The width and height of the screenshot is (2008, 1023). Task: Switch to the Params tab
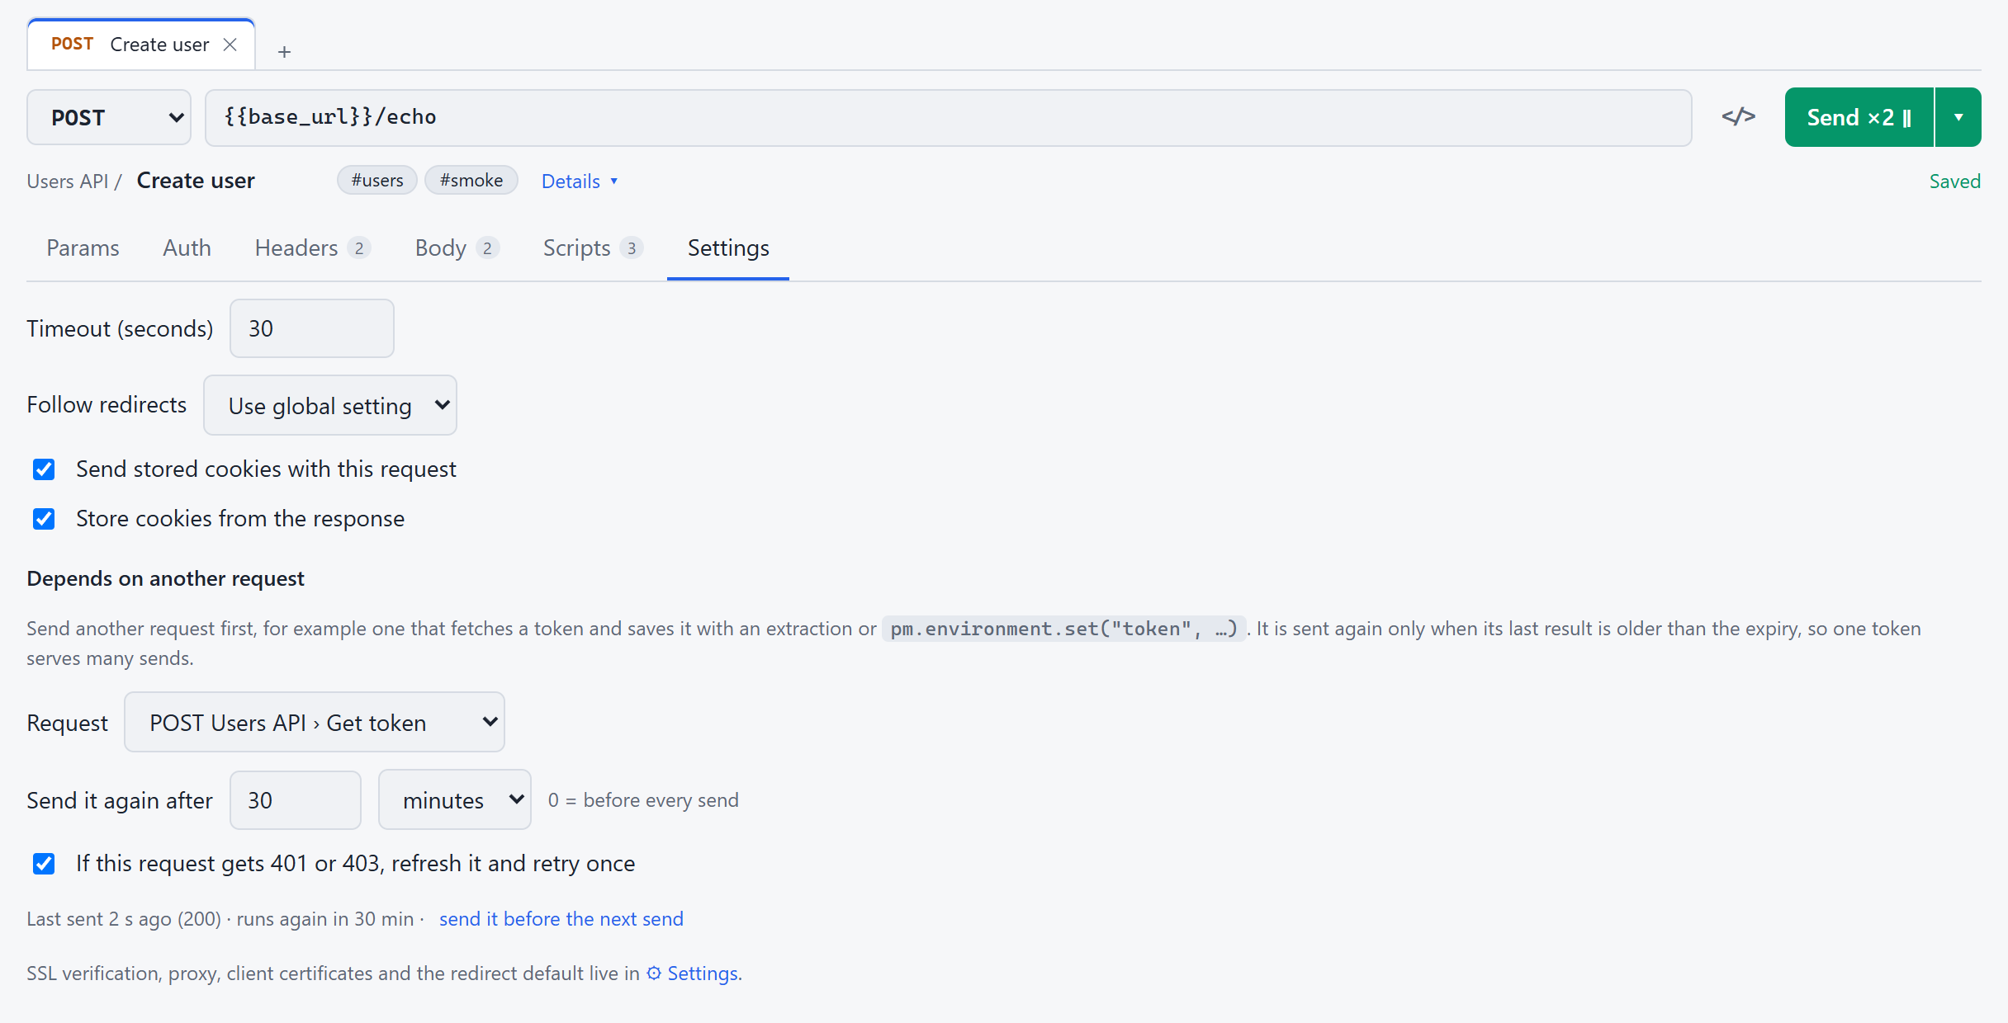coord(83,248)
